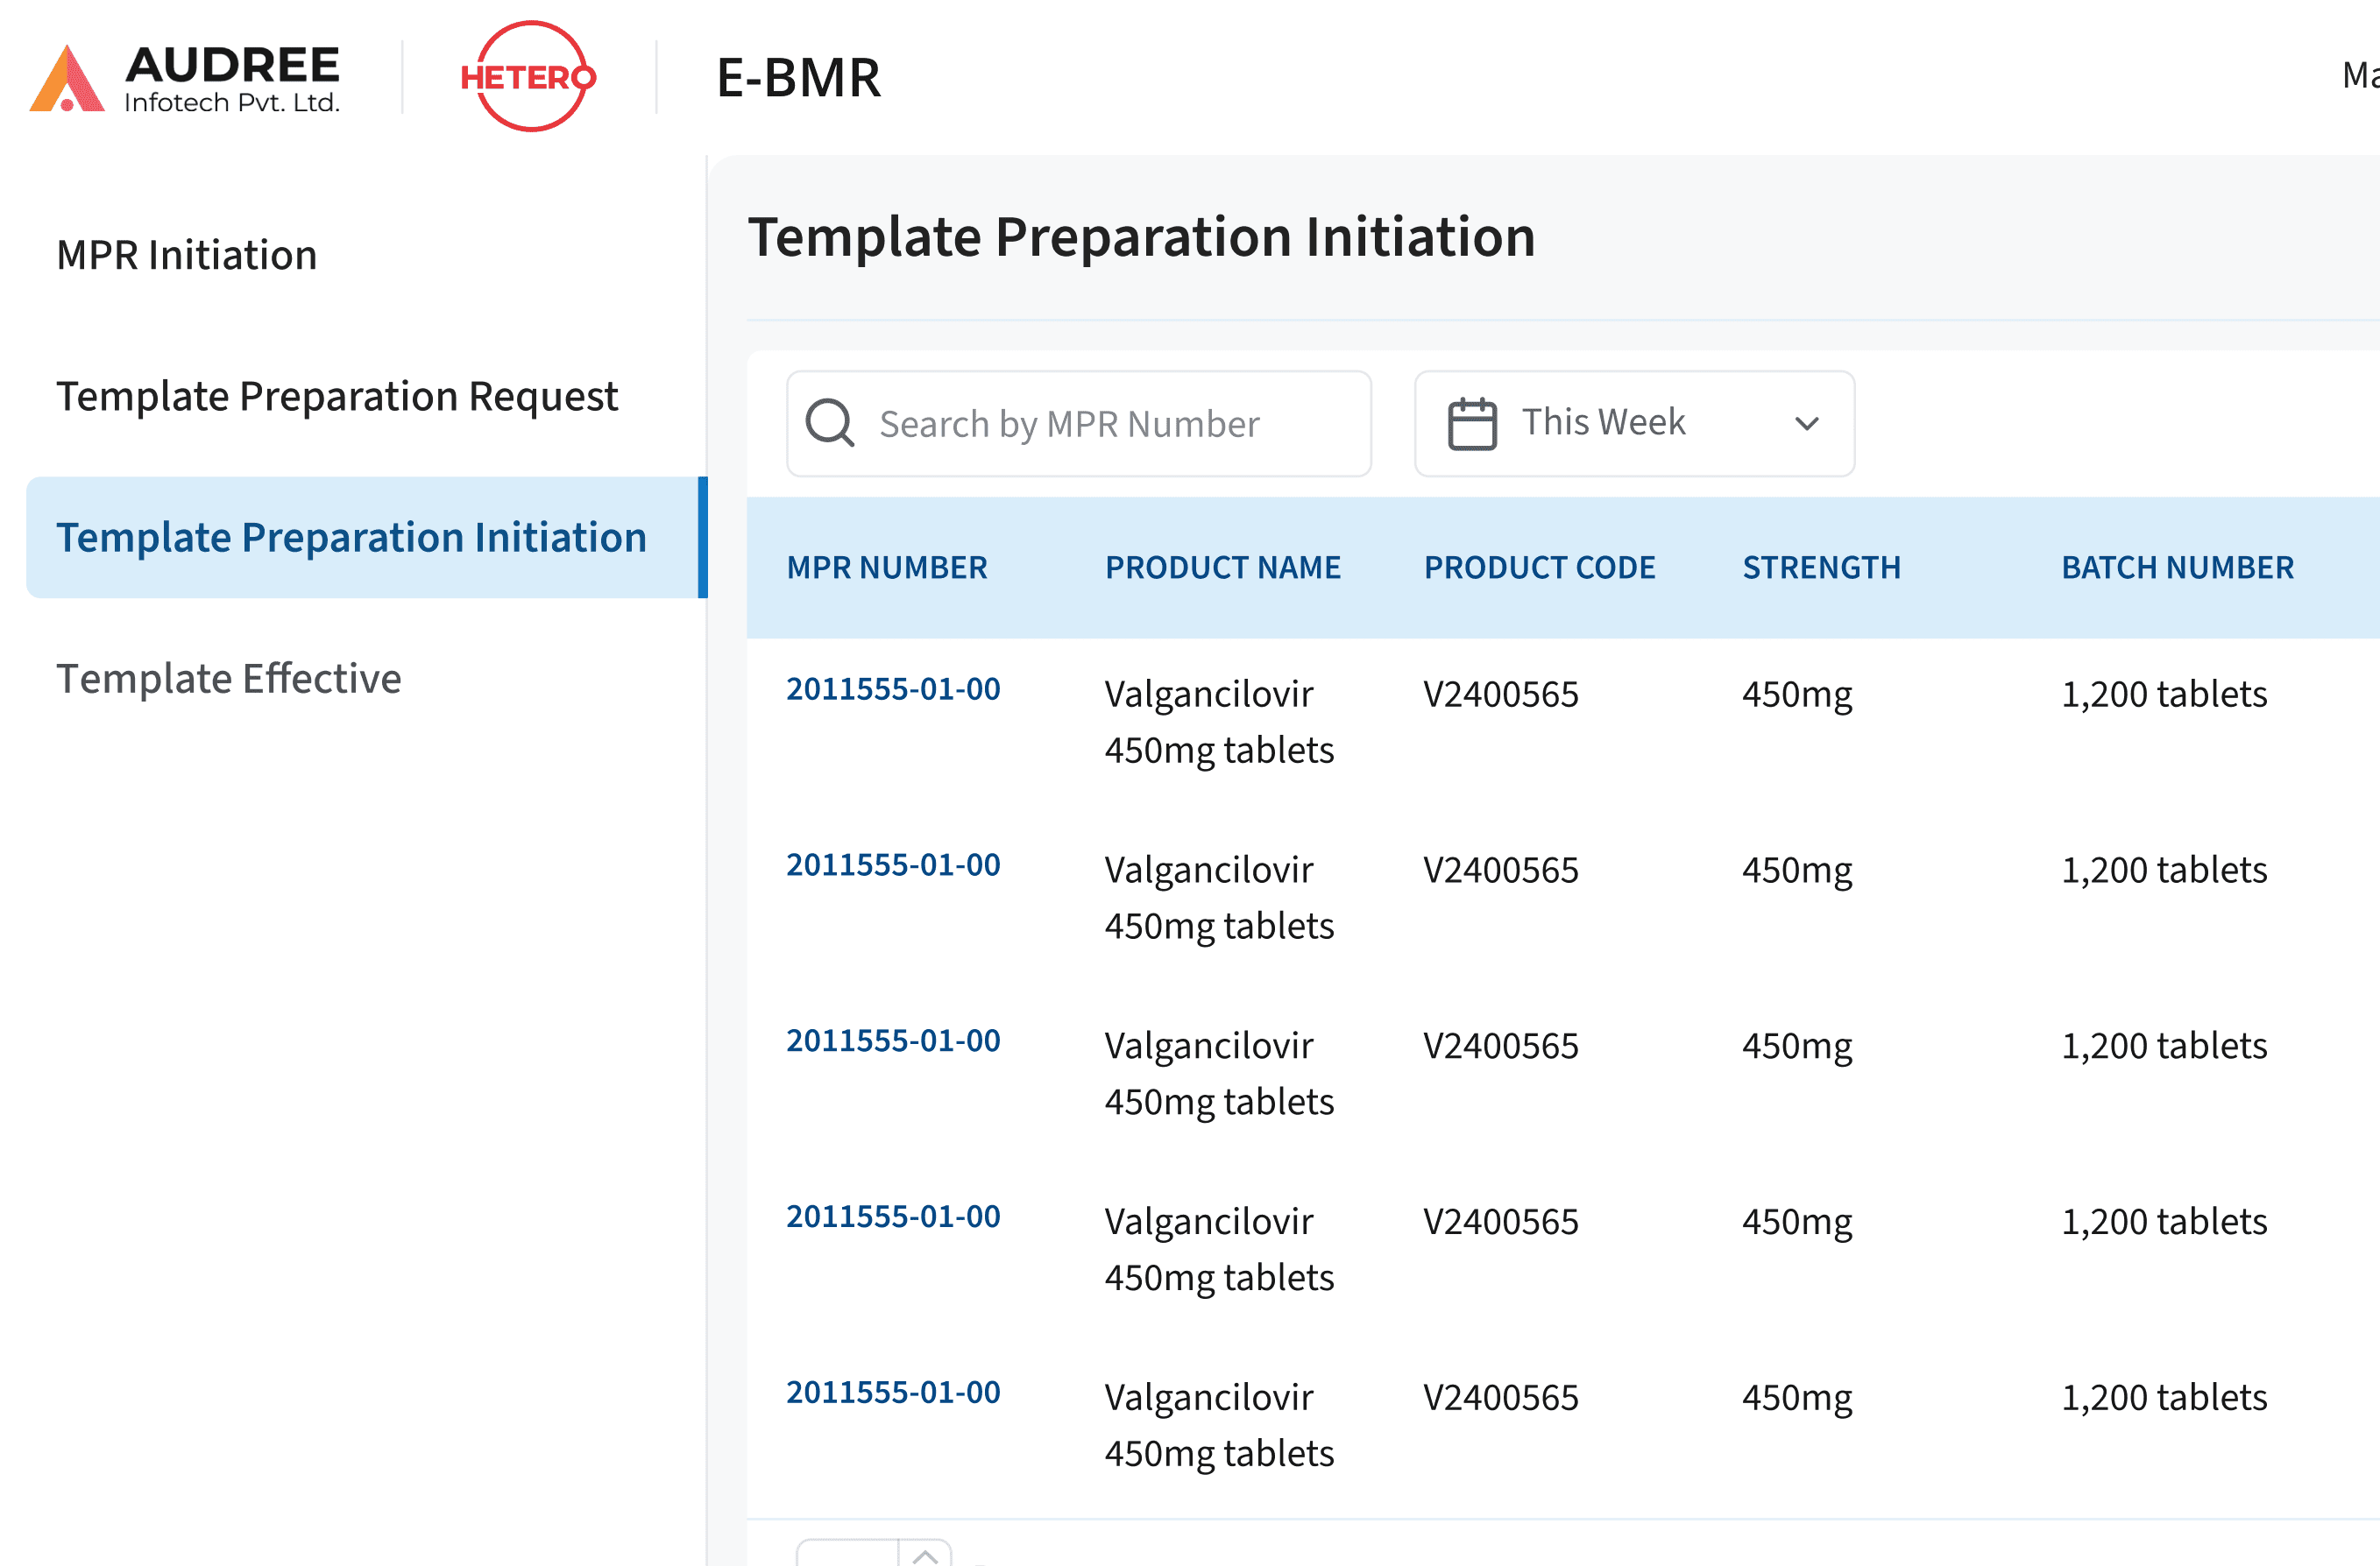Click the calendar icon in date filter
This screenshot has height=1566, width=2380.
(x=1472, y=424)
